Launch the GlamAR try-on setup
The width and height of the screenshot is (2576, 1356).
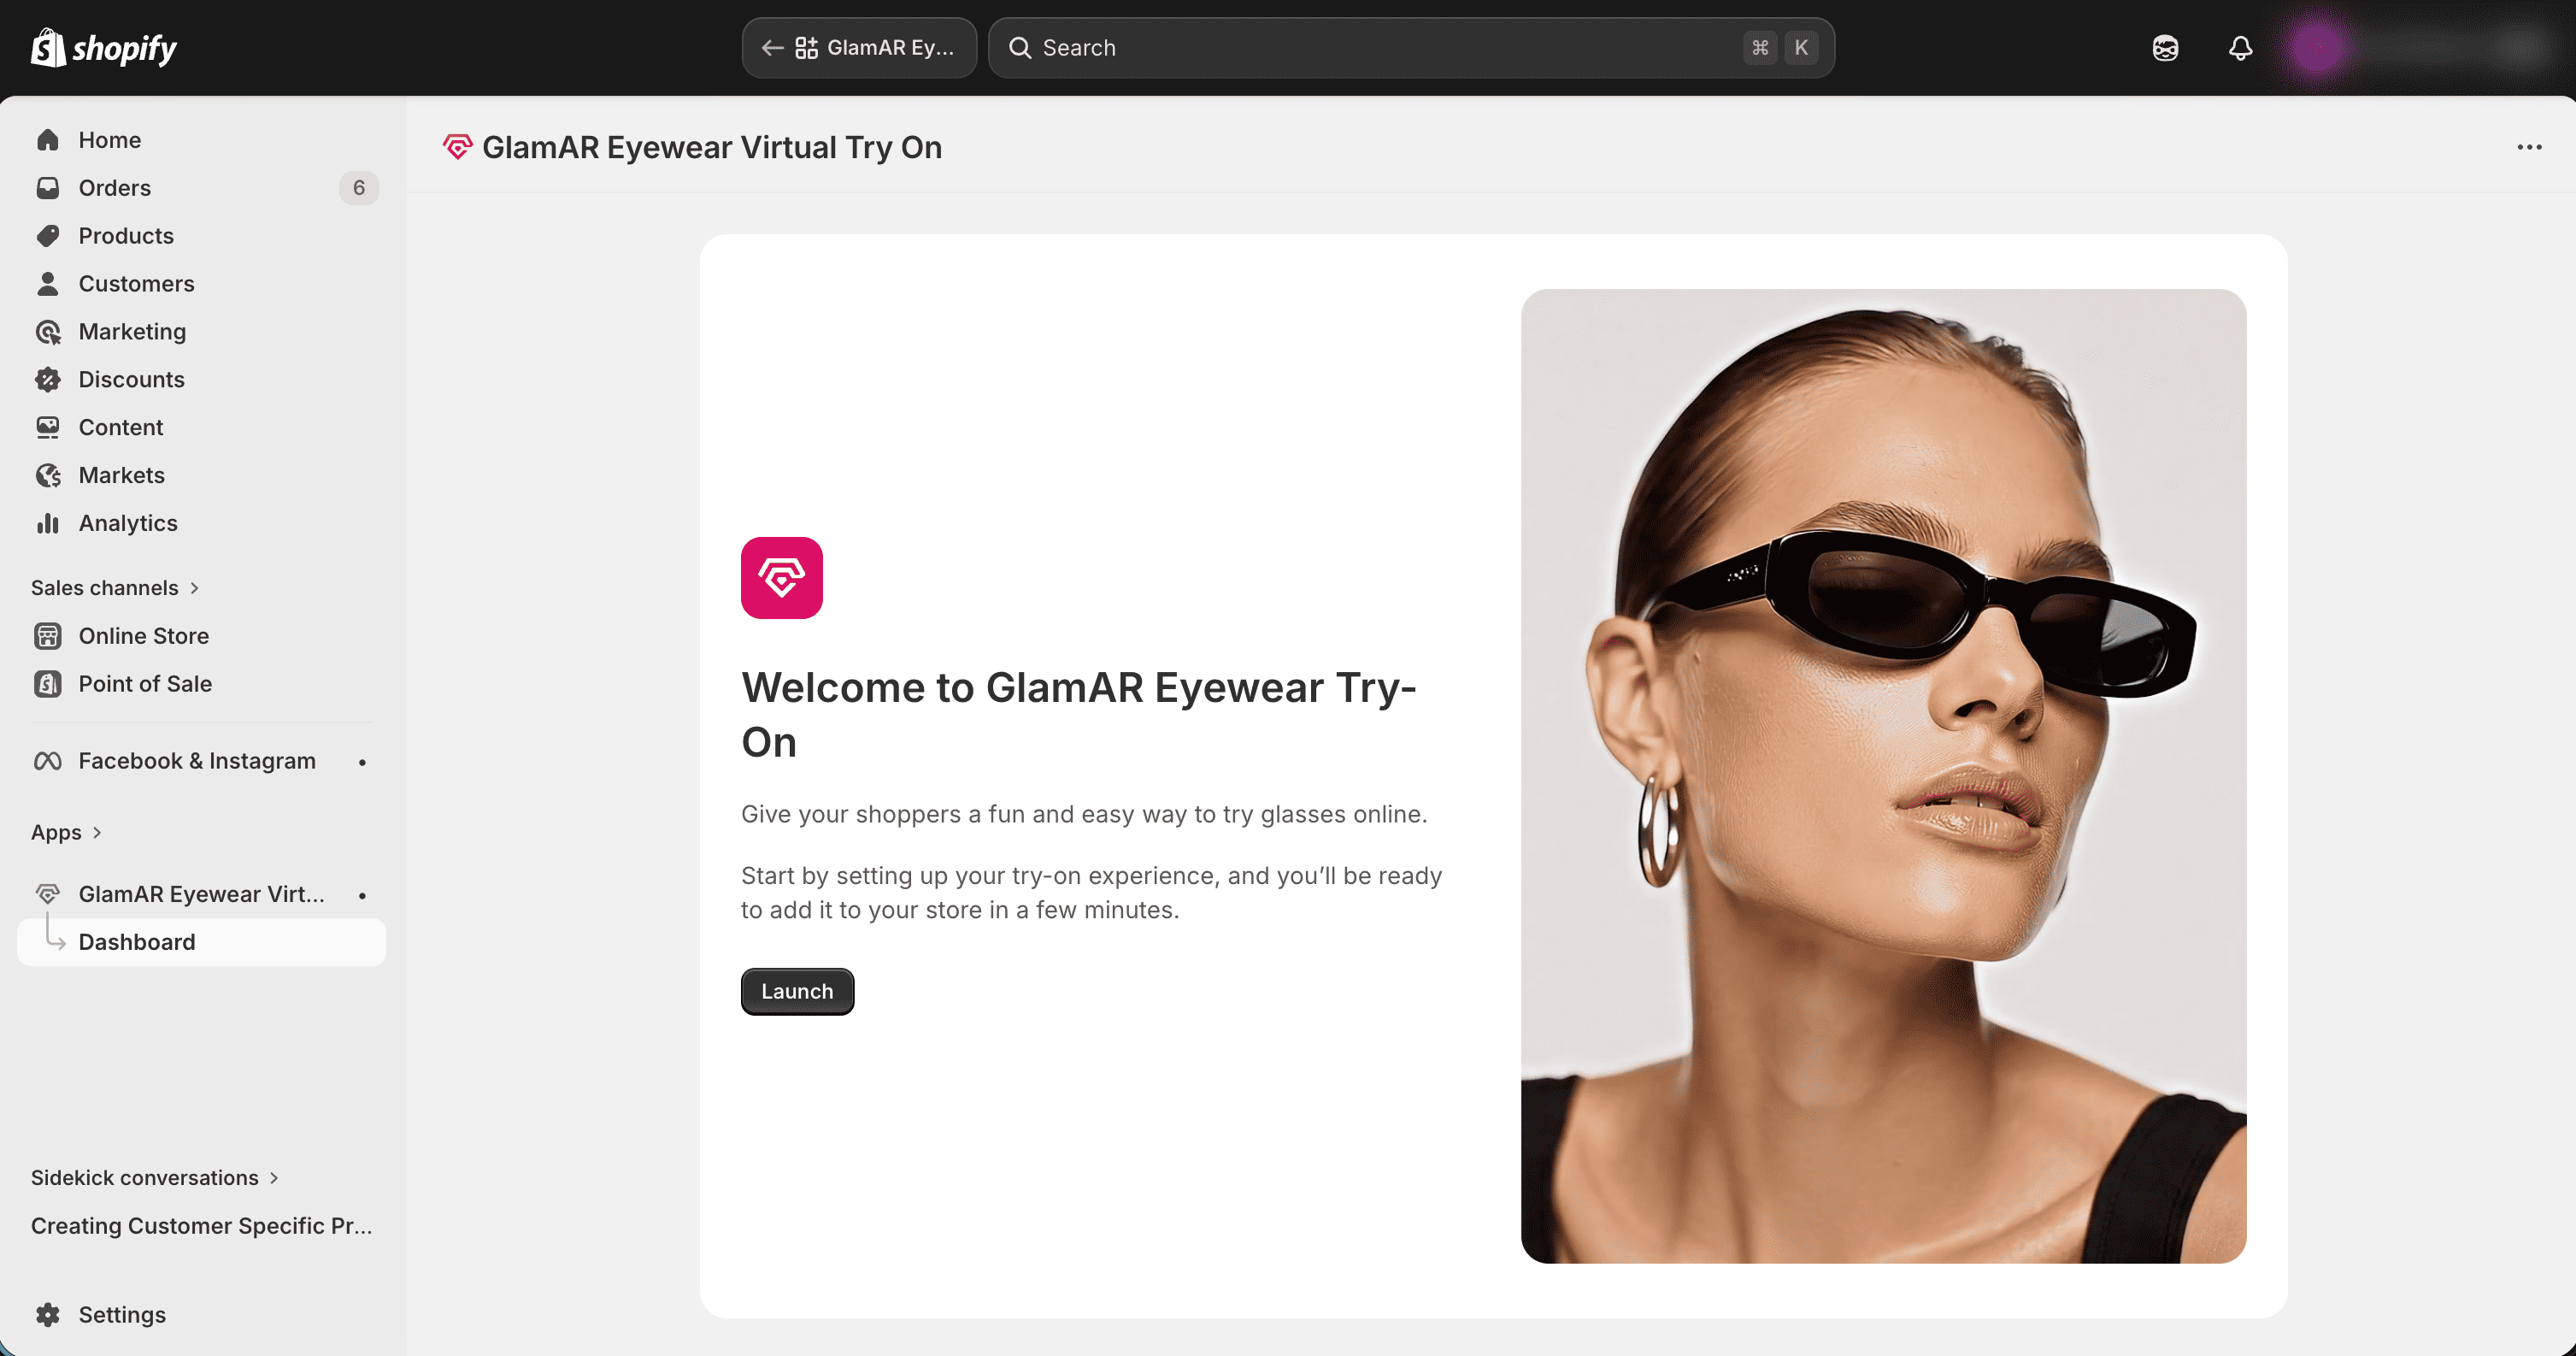pyautogui.click(x=797, y=991)
